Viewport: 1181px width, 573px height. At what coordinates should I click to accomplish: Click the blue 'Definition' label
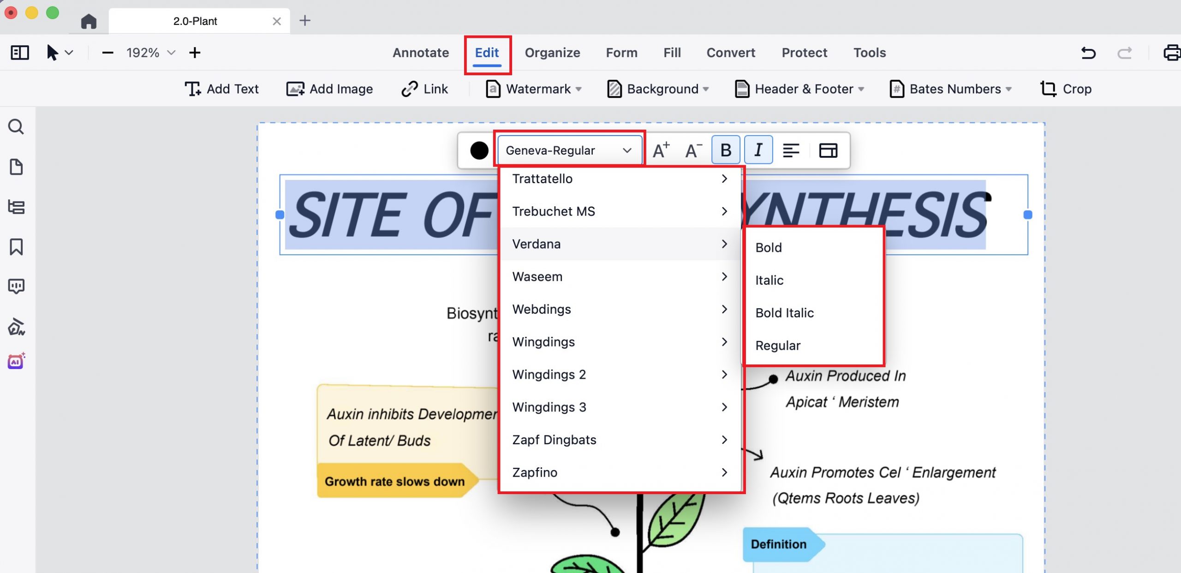779,544
